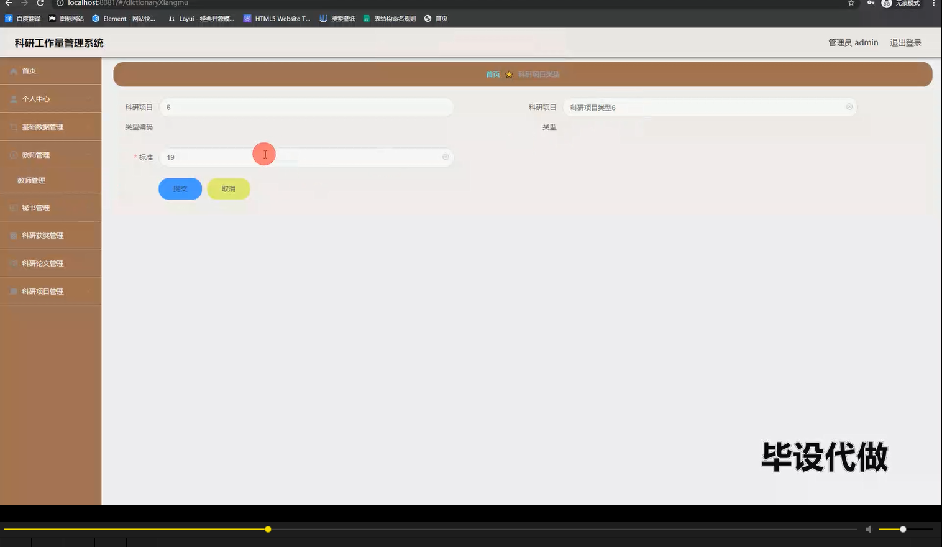Log out via 退出登录
The width and height of the screenshot is (942, 547).
click(906, 42)
